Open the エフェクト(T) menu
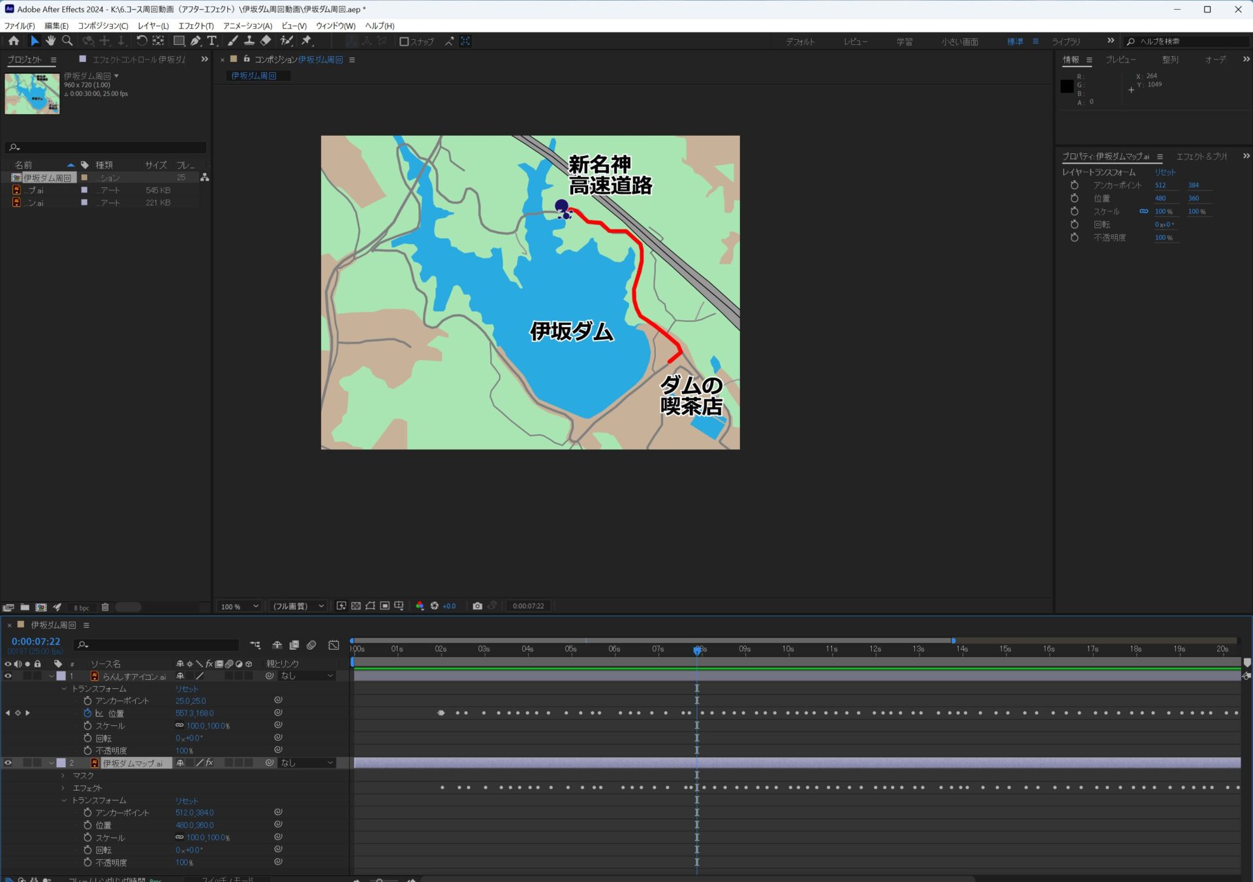Viewport: 1253px width, 882px height. point(196,26)
